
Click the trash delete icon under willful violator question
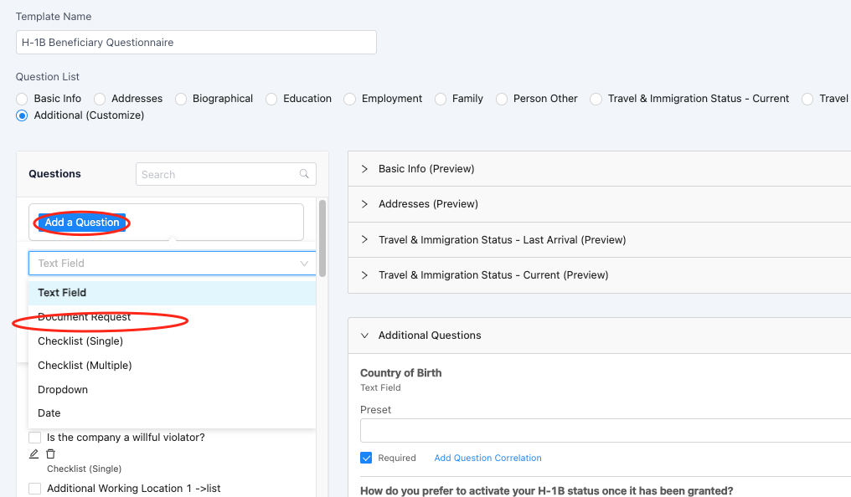coord(50,453)
